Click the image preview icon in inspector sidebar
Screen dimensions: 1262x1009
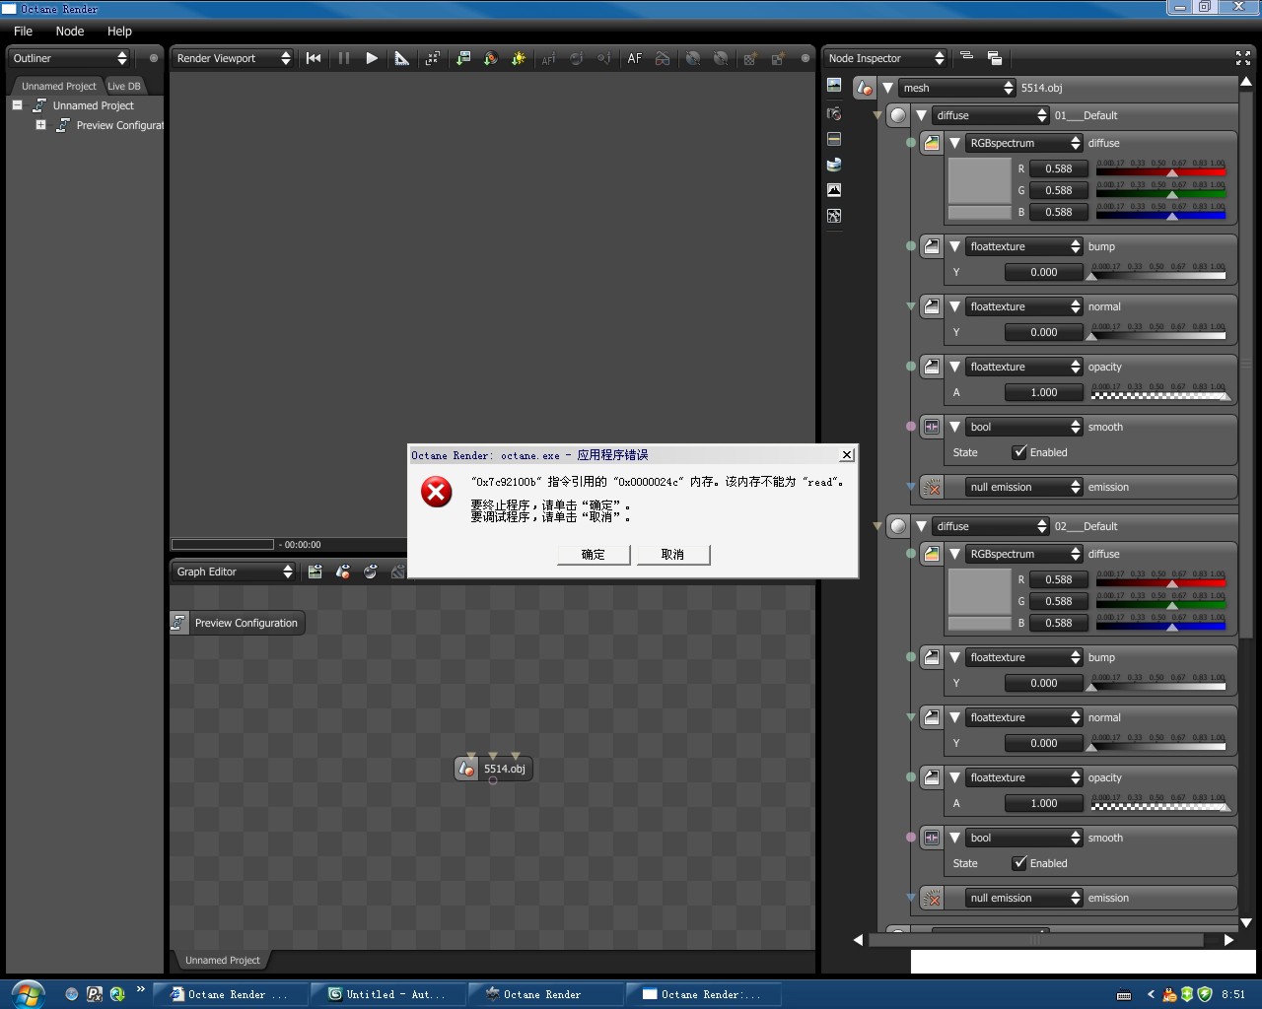pos(834,86)
